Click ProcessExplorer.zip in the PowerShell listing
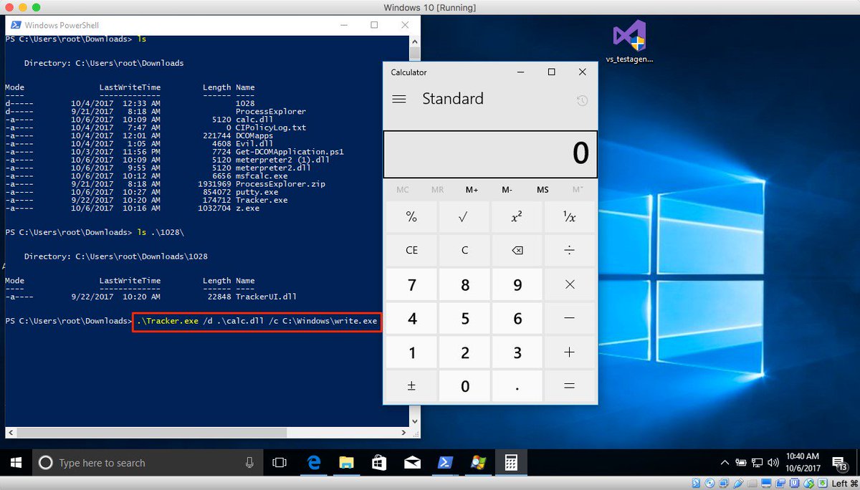The height and width of the screenshot is (490, 860). pyautogui.click(x=280, y=184)
